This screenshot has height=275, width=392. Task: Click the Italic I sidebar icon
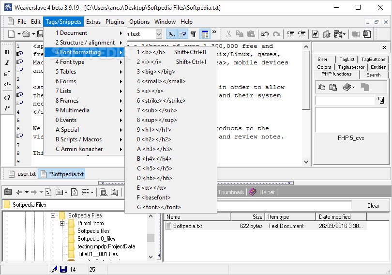pos(7,63)
